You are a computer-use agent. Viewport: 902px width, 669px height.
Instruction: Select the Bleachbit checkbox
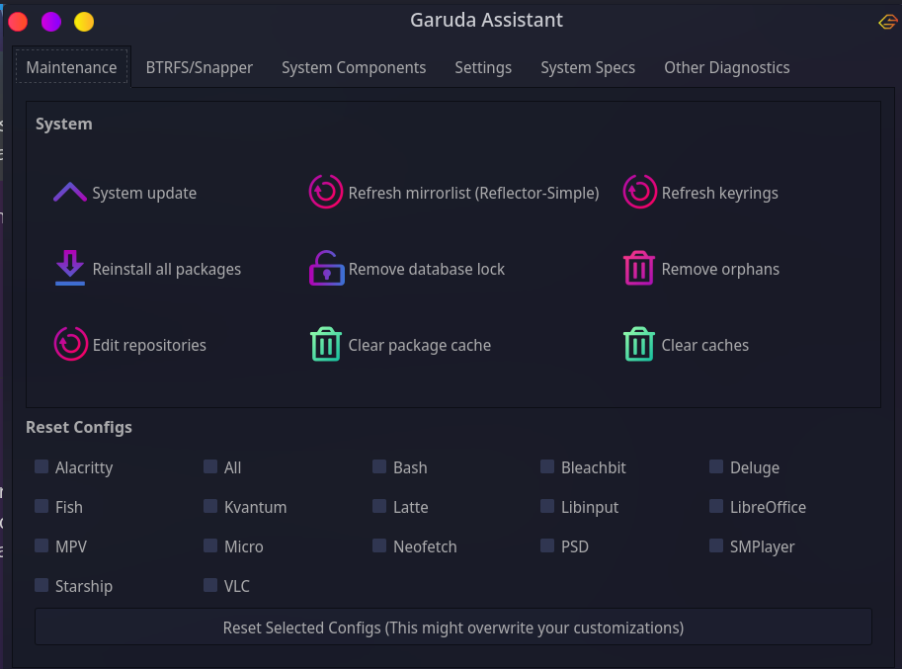click(x=547, y=466)
